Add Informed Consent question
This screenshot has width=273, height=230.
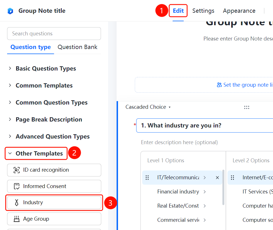(54, 186)
